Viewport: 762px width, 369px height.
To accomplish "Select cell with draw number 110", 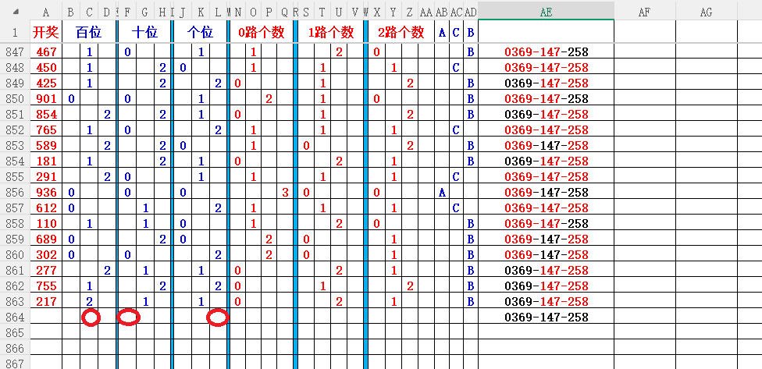I will pos(46,224).
